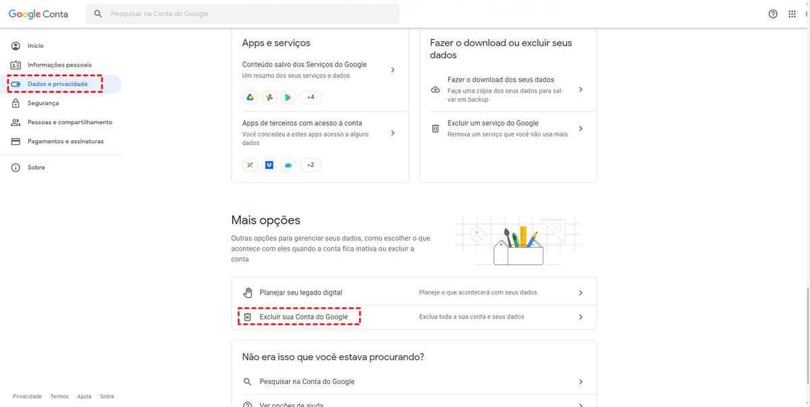810x407 pixels.
Task: Click the delete account X icon
Action: [x=248, y=317]
